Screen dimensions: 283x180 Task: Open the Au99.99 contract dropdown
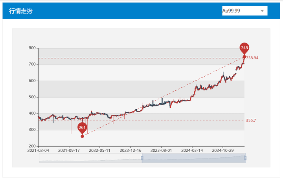click(244, 11)
